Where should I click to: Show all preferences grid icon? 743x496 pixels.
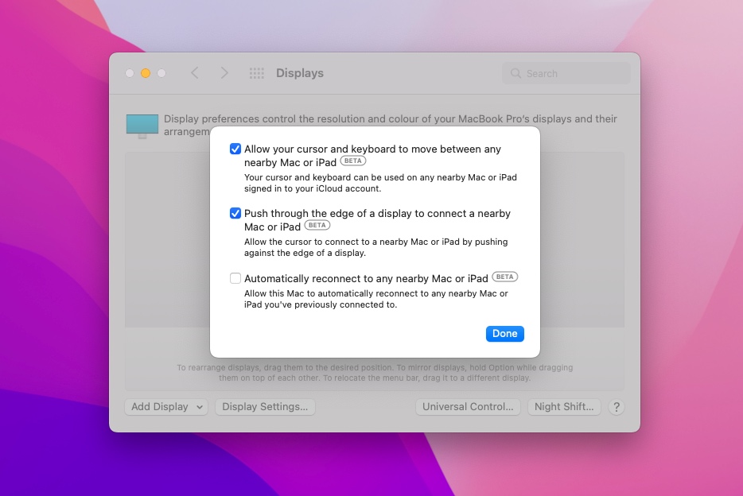(x=256, y=73)
